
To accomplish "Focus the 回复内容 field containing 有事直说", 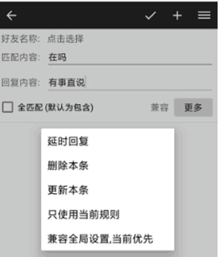I will click(x=130, y=83).
